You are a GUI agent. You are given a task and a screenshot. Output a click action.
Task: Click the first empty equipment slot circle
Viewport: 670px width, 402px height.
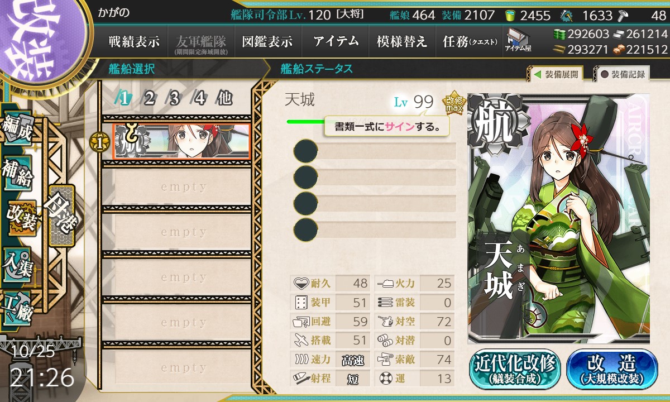306,151
